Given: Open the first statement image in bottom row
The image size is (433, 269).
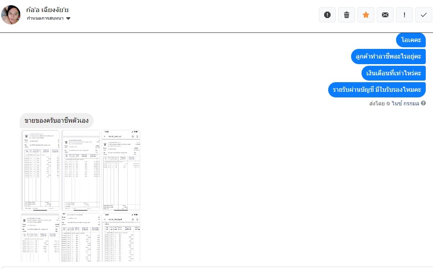Looking at the screenshot, I should 40,237.
